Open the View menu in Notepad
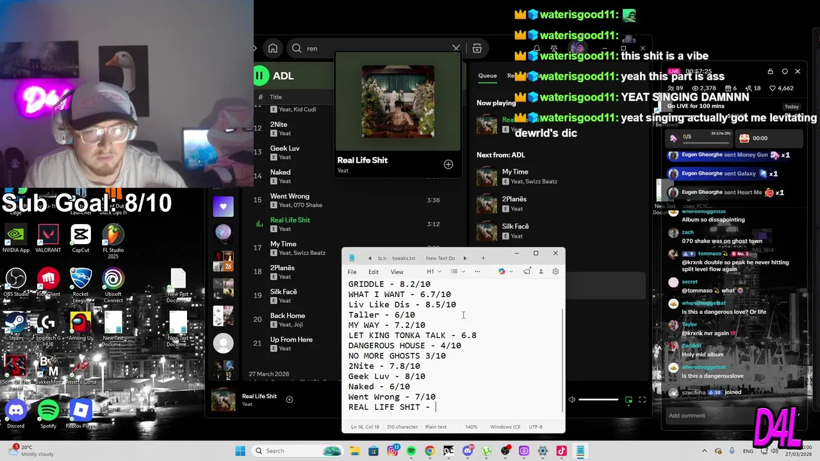Viewport: 820px width, 461px height. click(x=397, y=271)
